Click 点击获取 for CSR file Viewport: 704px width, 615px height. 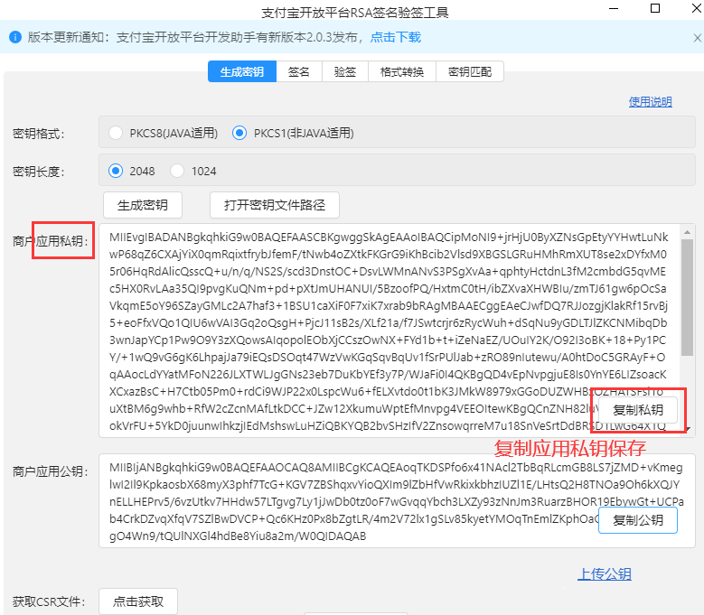138,601
